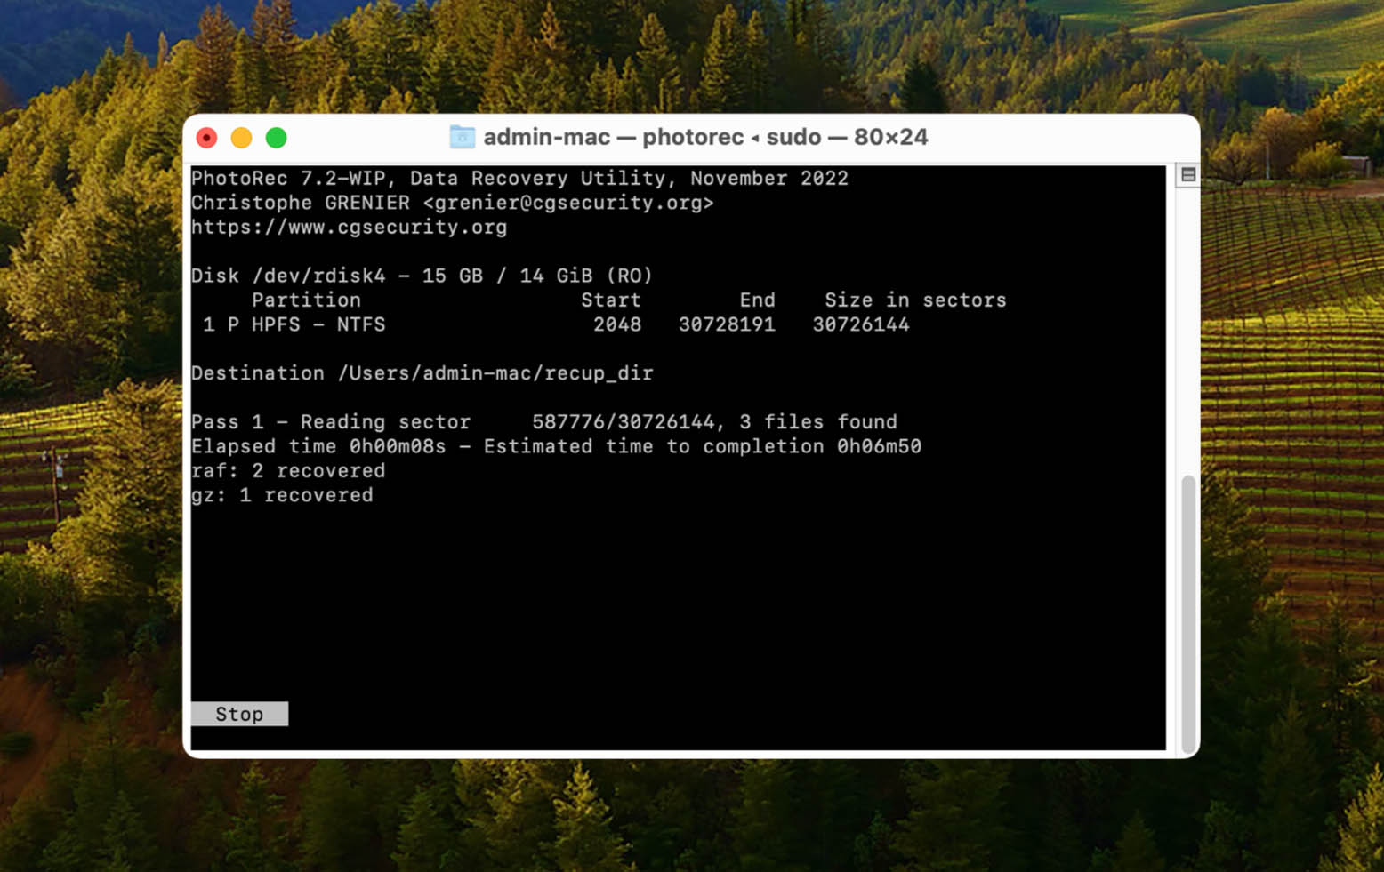1384x872 pixels.
Task: Click the 'raf: 2 recovered' line
Action: (288, 470)
